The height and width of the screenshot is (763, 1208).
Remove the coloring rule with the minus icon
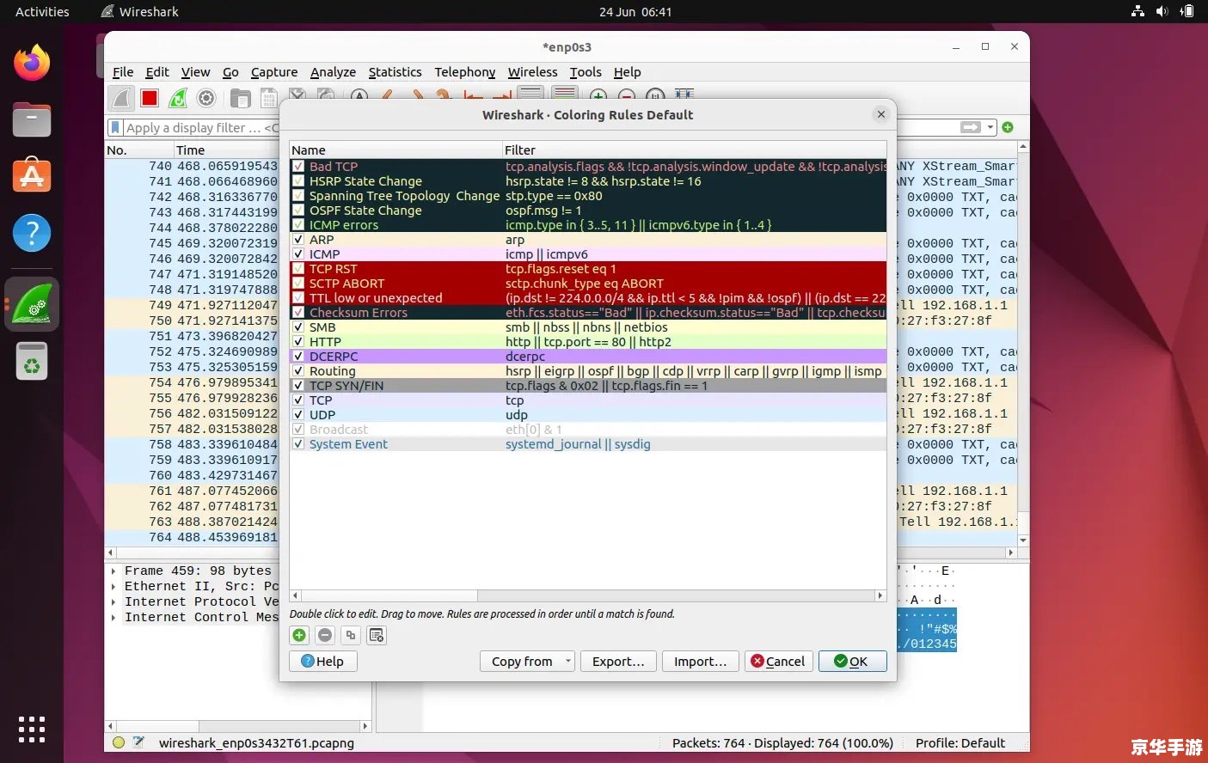click(325, 635)
